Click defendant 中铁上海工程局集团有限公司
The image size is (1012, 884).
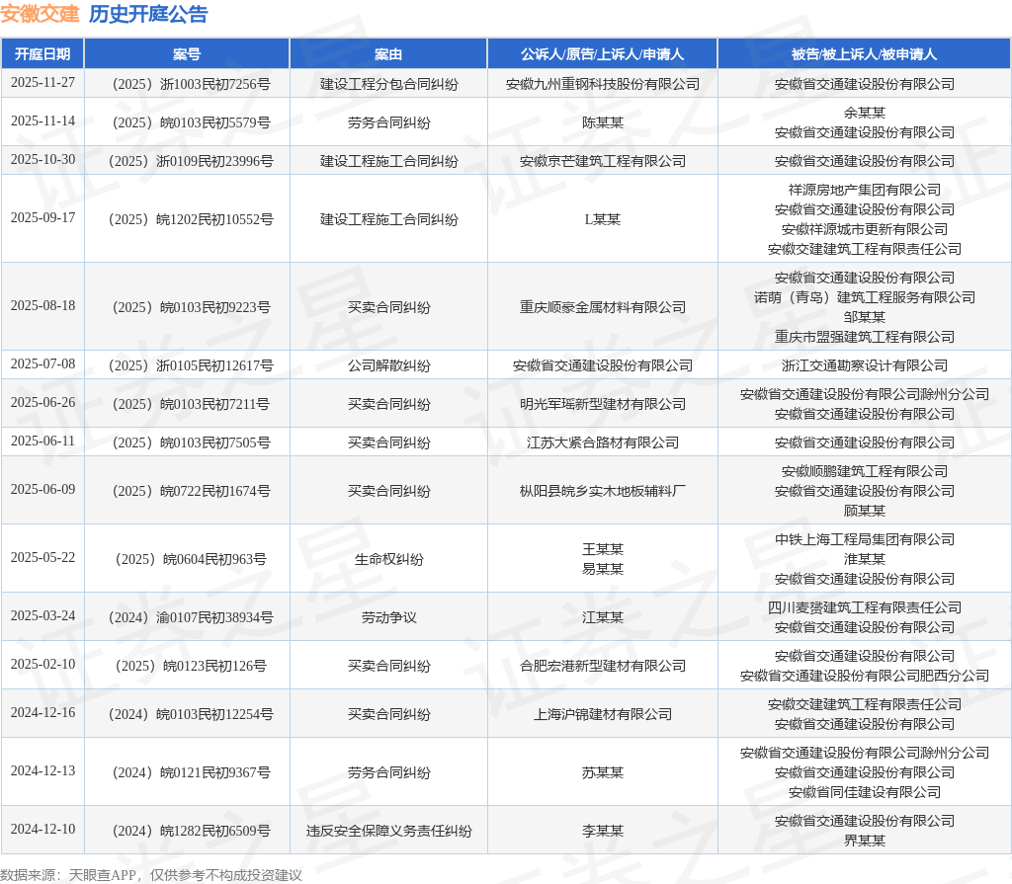864,539
